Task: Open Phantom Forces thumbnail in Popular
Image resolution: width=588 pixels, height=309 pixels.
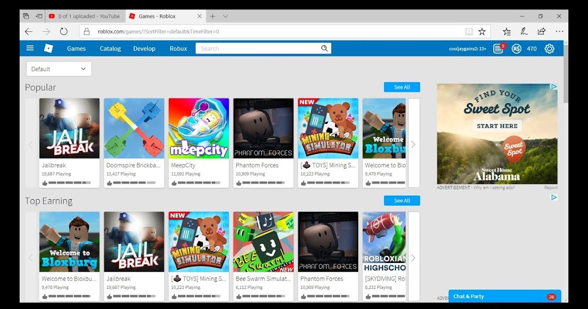Action: tap(264, 128)
